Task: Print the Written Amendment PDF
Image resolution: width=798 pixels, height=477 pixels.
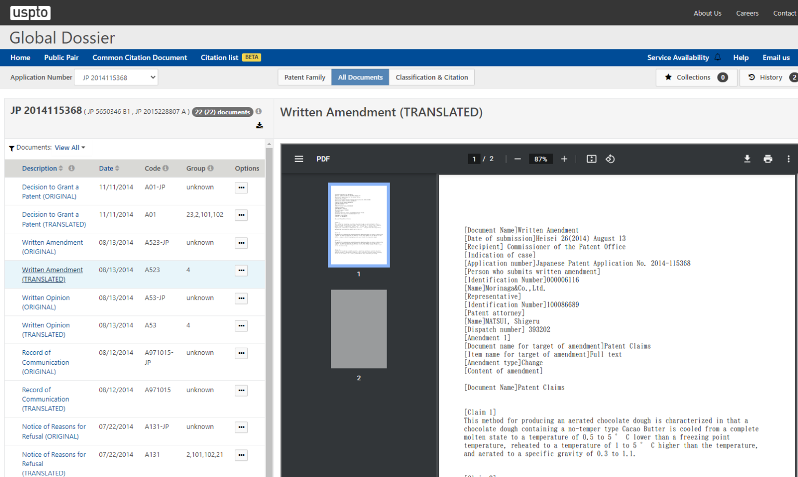Action: 768,159
